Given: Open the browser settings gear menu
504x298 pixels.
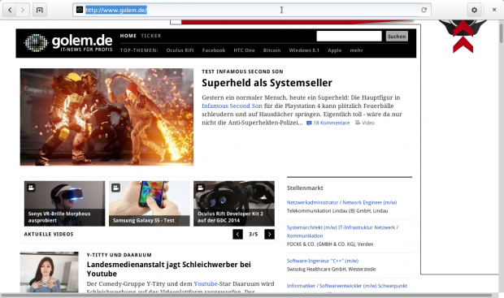Looking at the screenshot, I should (x=474, y=10).
